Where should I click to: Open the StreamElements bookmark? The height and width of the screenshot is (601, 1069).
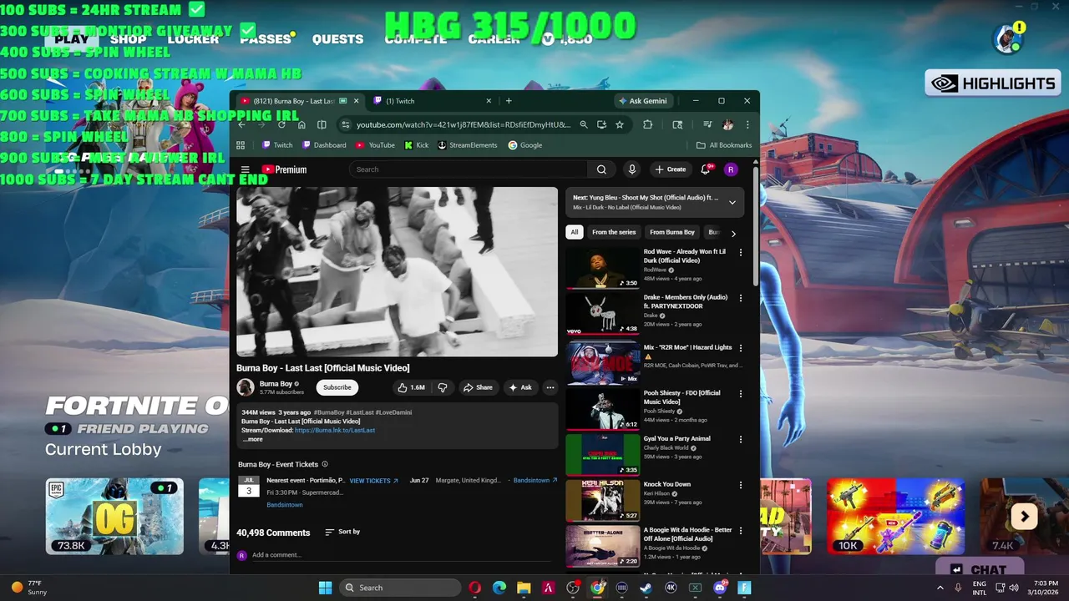468,145
